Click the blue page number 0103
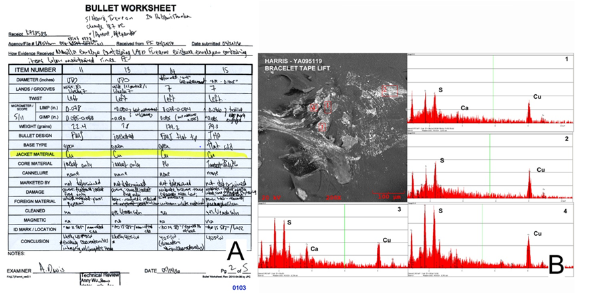The image size is (598, 304). coord(239,288)
